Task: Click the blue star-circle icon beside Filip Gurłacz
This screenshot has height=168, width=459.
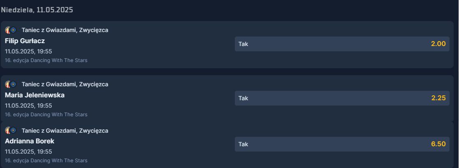Action: (13, 30)
